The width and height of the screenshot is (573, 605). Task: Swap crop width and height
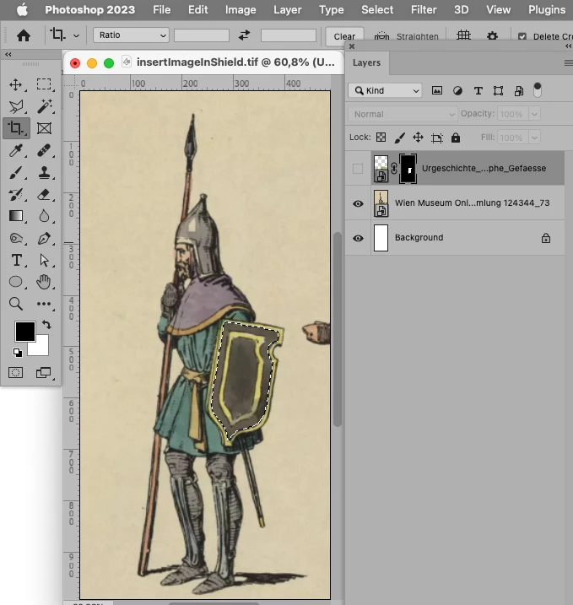[244, 35]
